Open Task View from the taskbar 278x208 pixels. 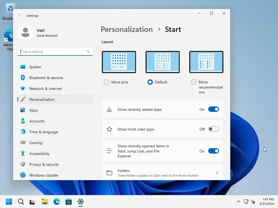coord(32,201)
